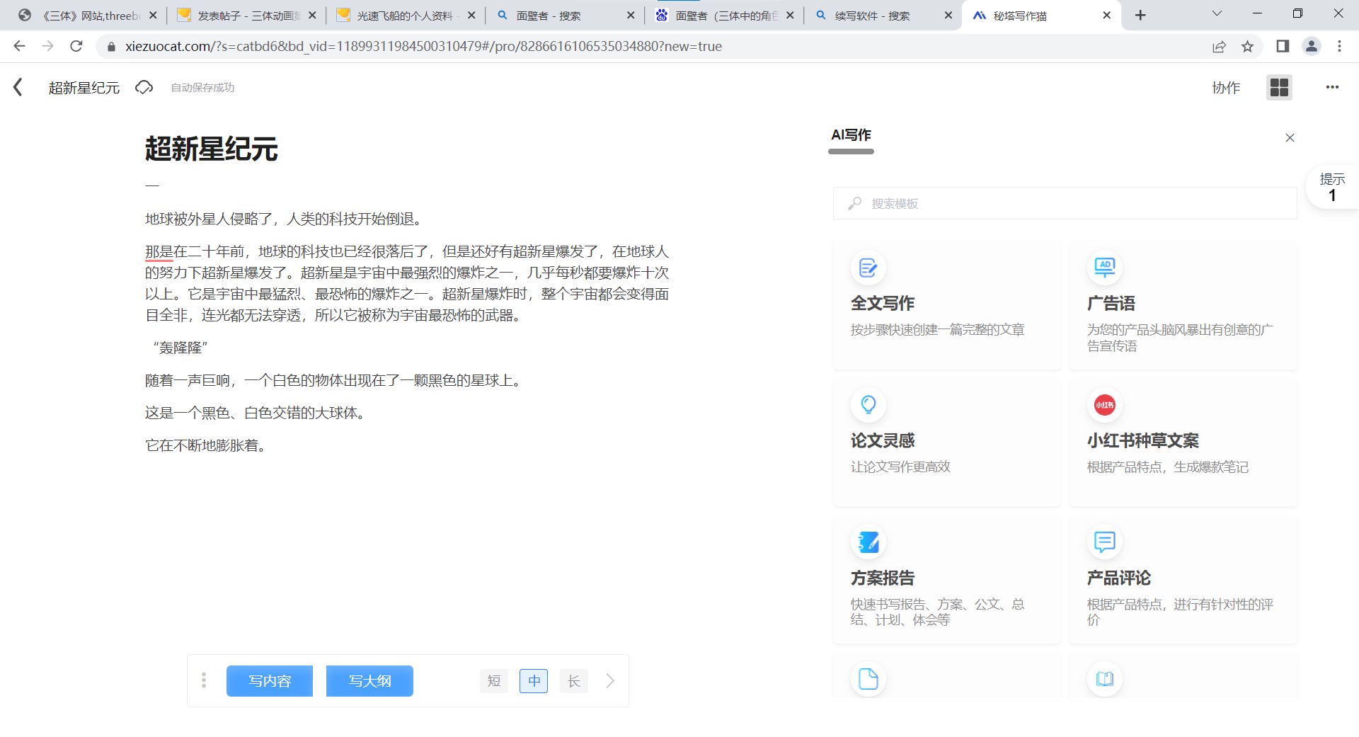This screenshot has height=737, width=1359.
Task: Click the line “轰隆隆”
Action: 180,348
